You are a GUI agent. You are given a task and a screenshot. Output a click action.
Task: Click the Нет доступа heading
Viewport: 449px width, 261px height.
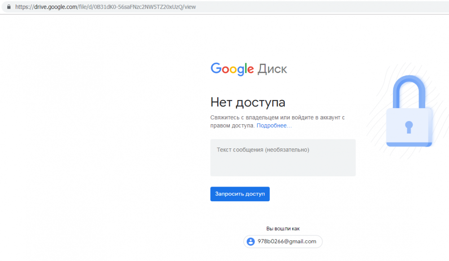click(x=248, y=103)
